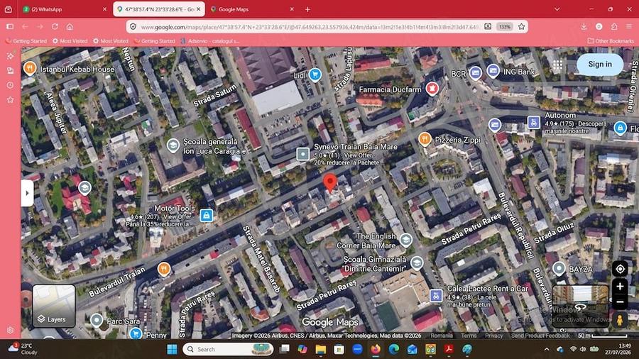Select the red dropped pin marker
The image size is (639, 359).
coord(330,182)
